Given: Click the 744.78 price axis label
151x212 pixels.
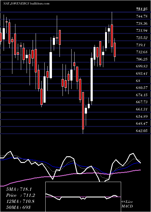Looking at the screenshot, I should 142,16.
